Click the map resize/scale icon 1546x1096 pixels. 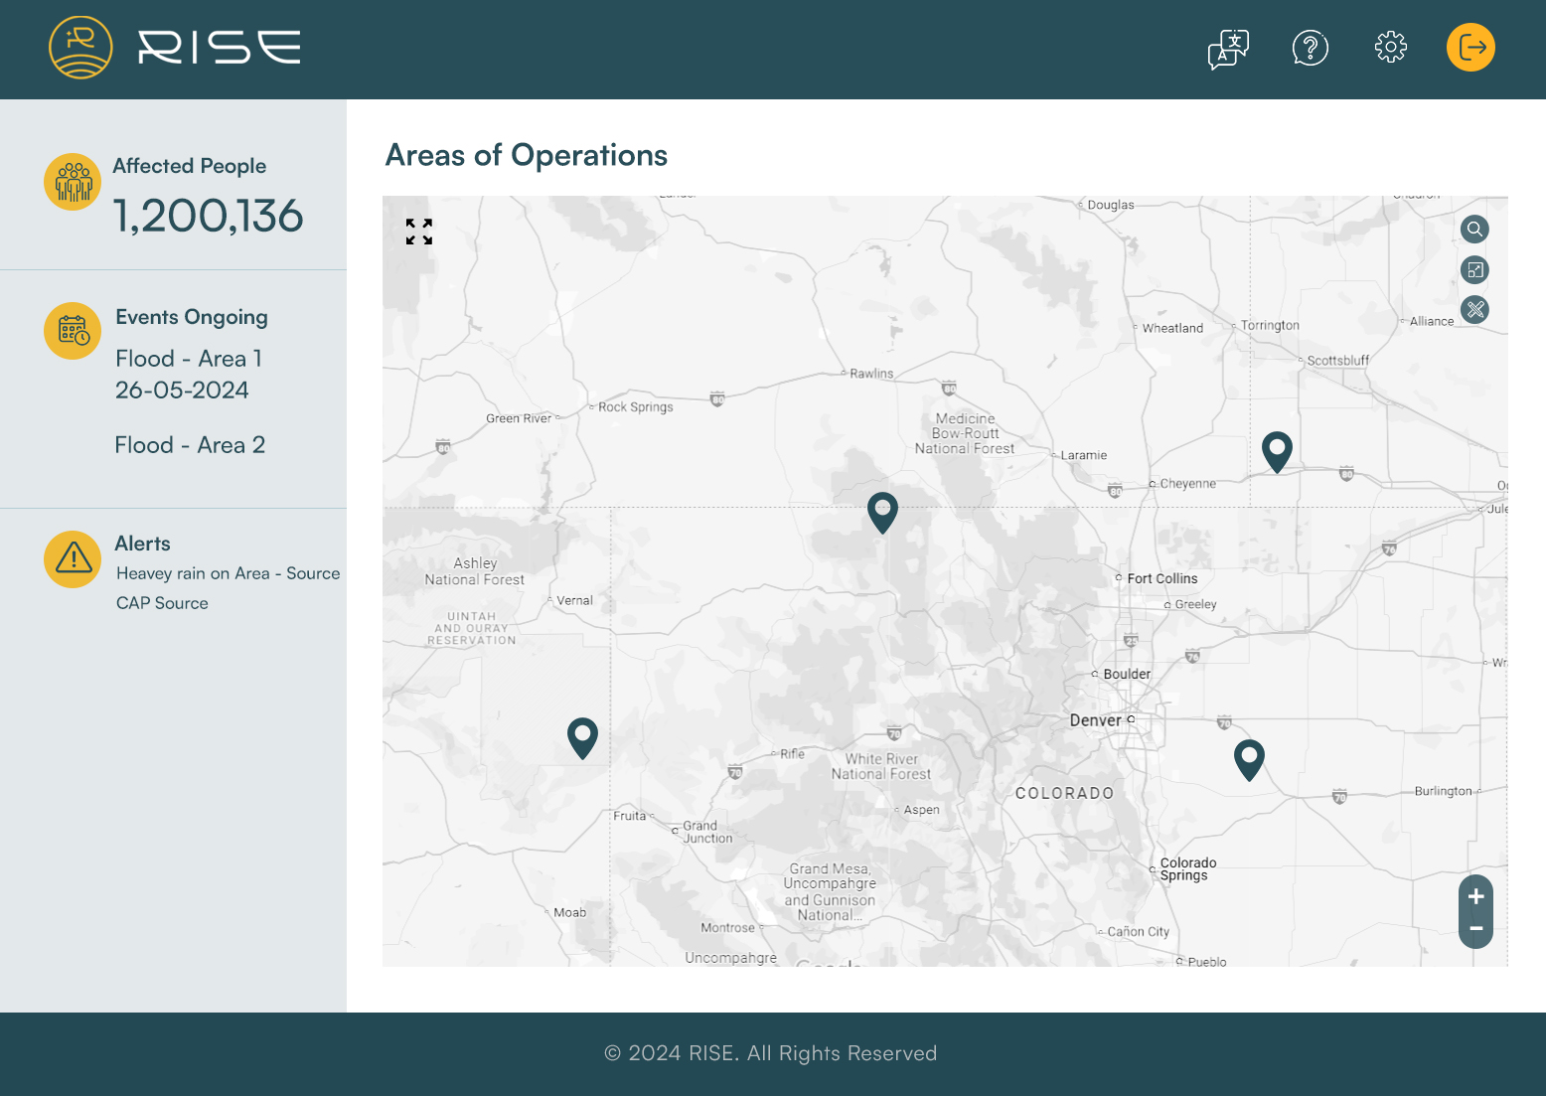point(1474,270)
